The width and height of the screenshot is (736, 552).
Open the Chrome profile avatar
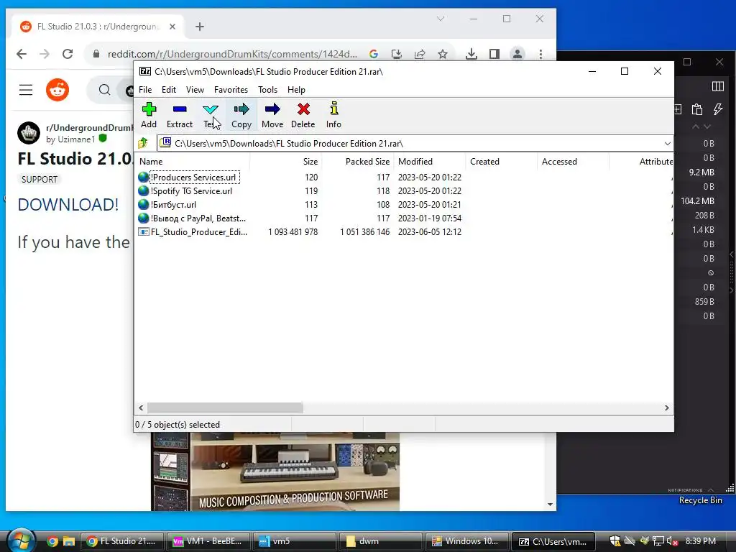pos(517,54)
